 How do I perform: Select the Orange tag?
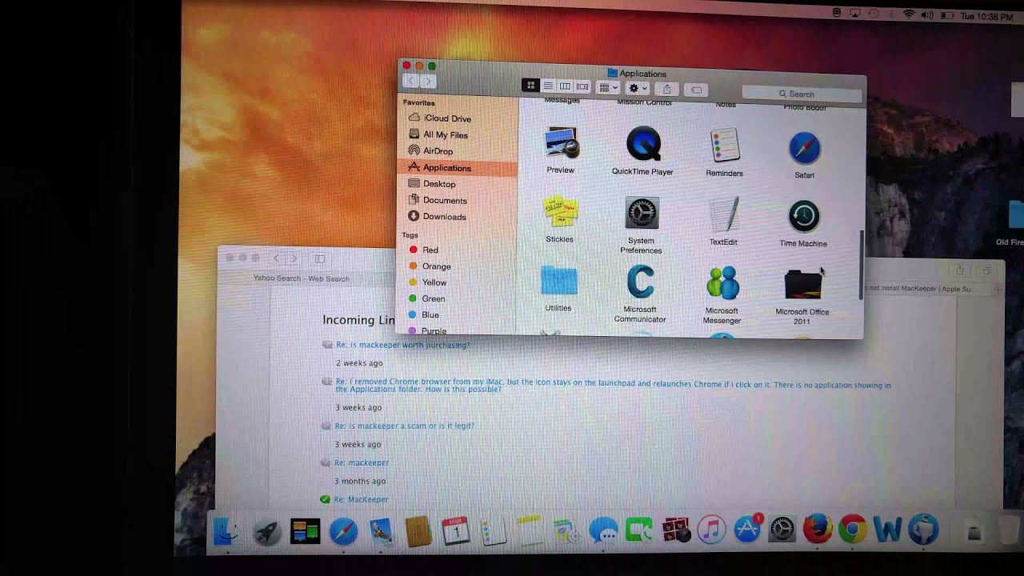pos(436,266)
